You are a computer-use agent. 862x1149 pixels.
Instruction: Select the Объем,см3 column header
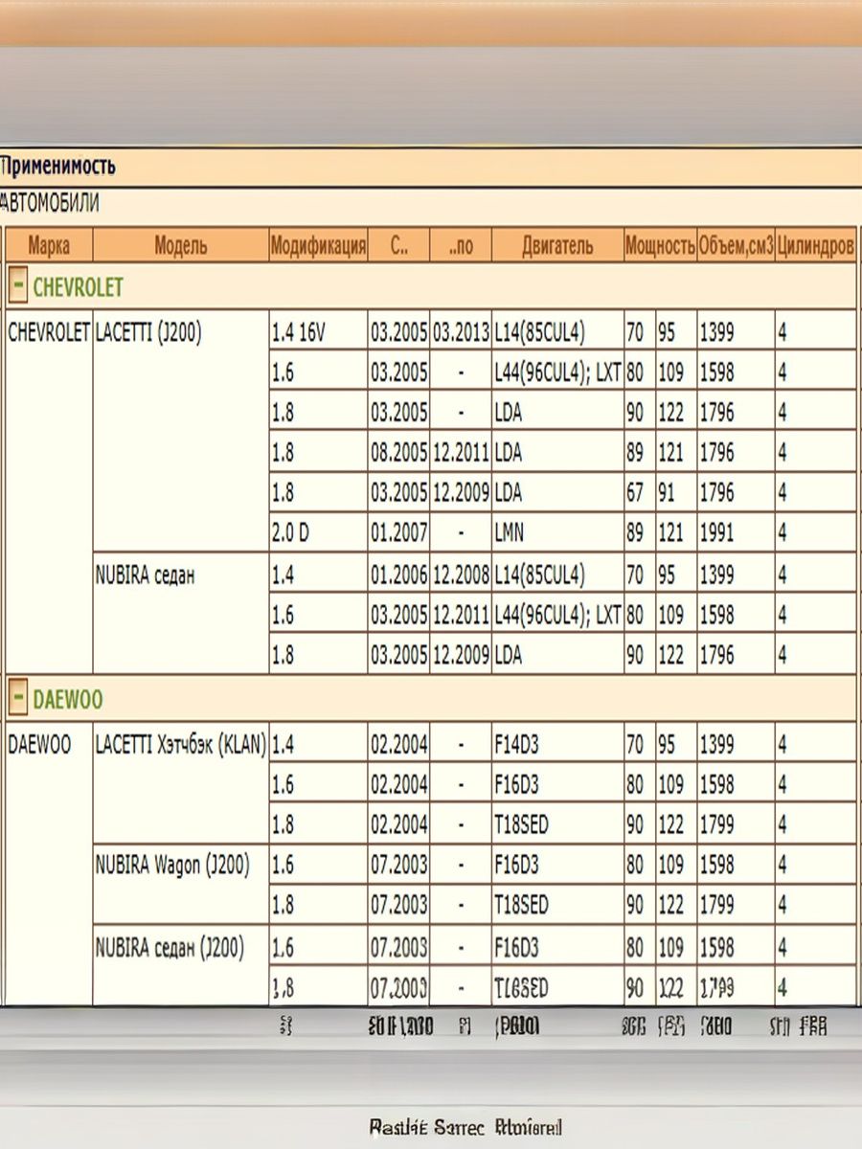pos(735,245)
